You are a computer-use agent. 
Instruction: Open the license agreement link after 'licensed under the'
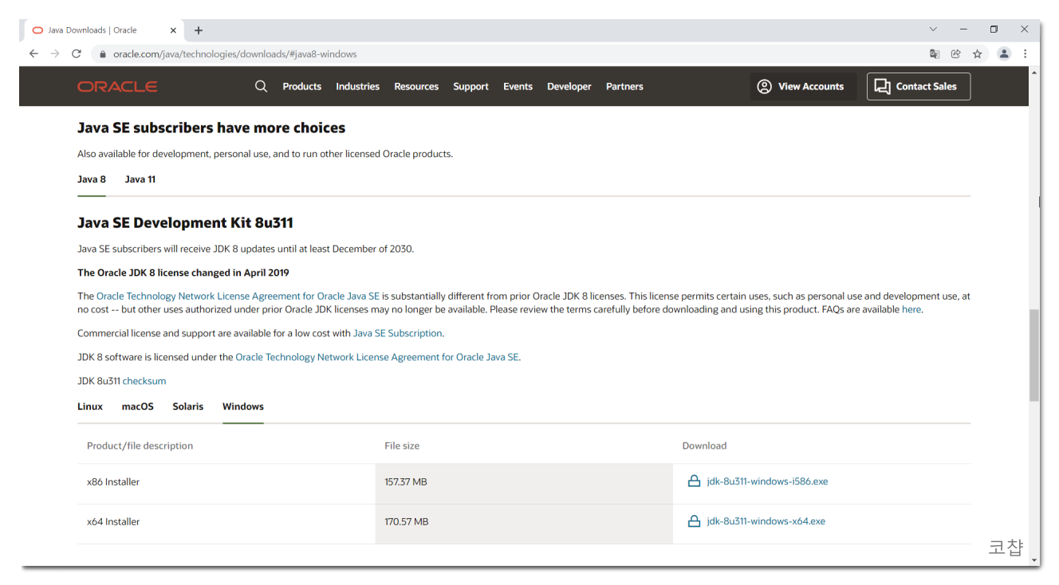point(377,357)
